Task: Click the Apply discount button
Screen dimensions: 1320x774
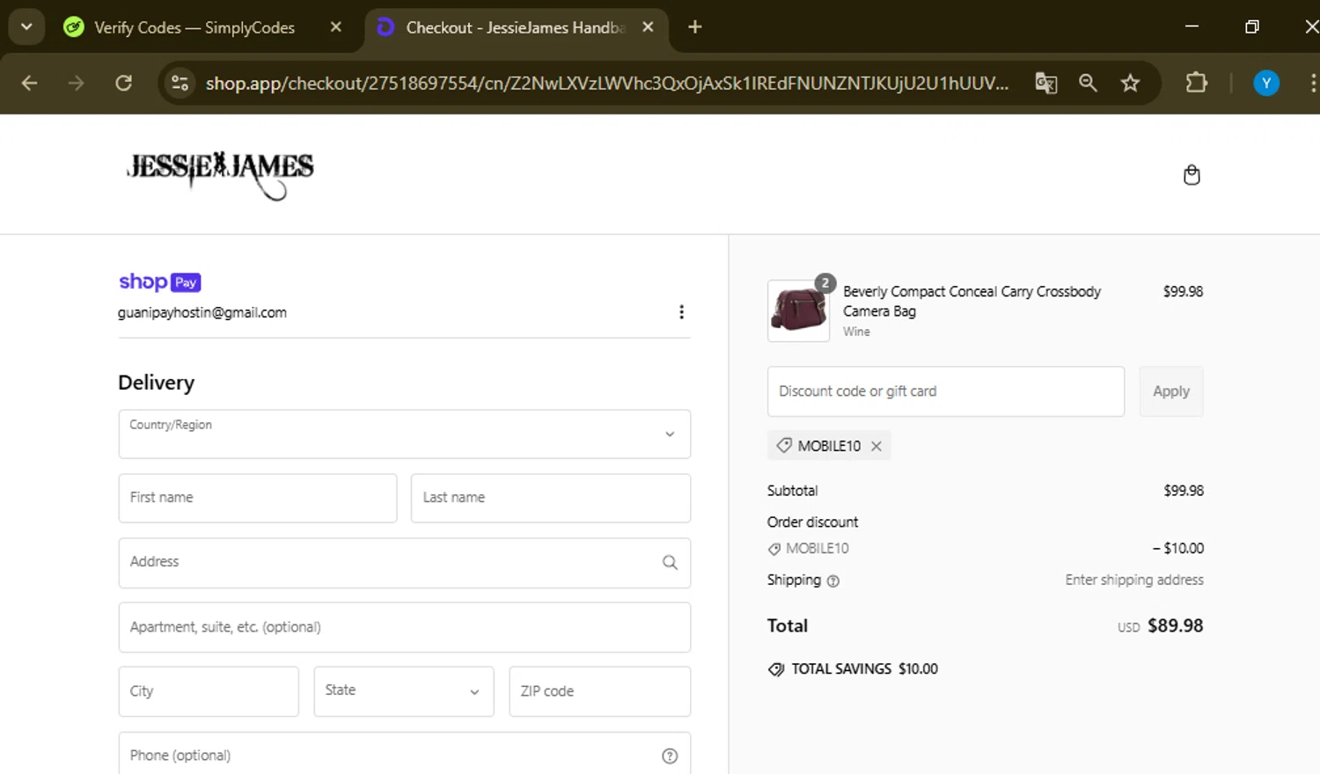Action: point(1171,391)
